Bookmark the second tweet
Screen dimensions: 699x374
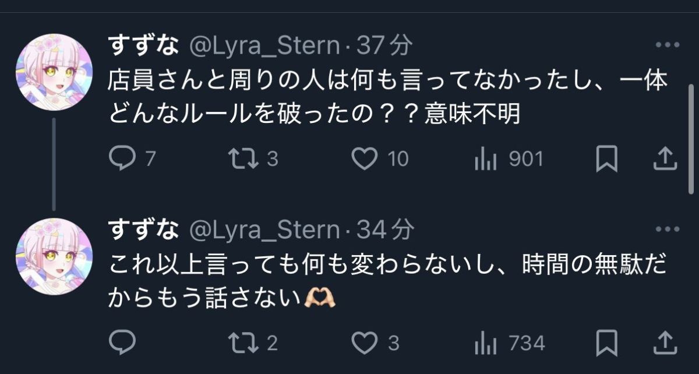[x=606, y=343]
